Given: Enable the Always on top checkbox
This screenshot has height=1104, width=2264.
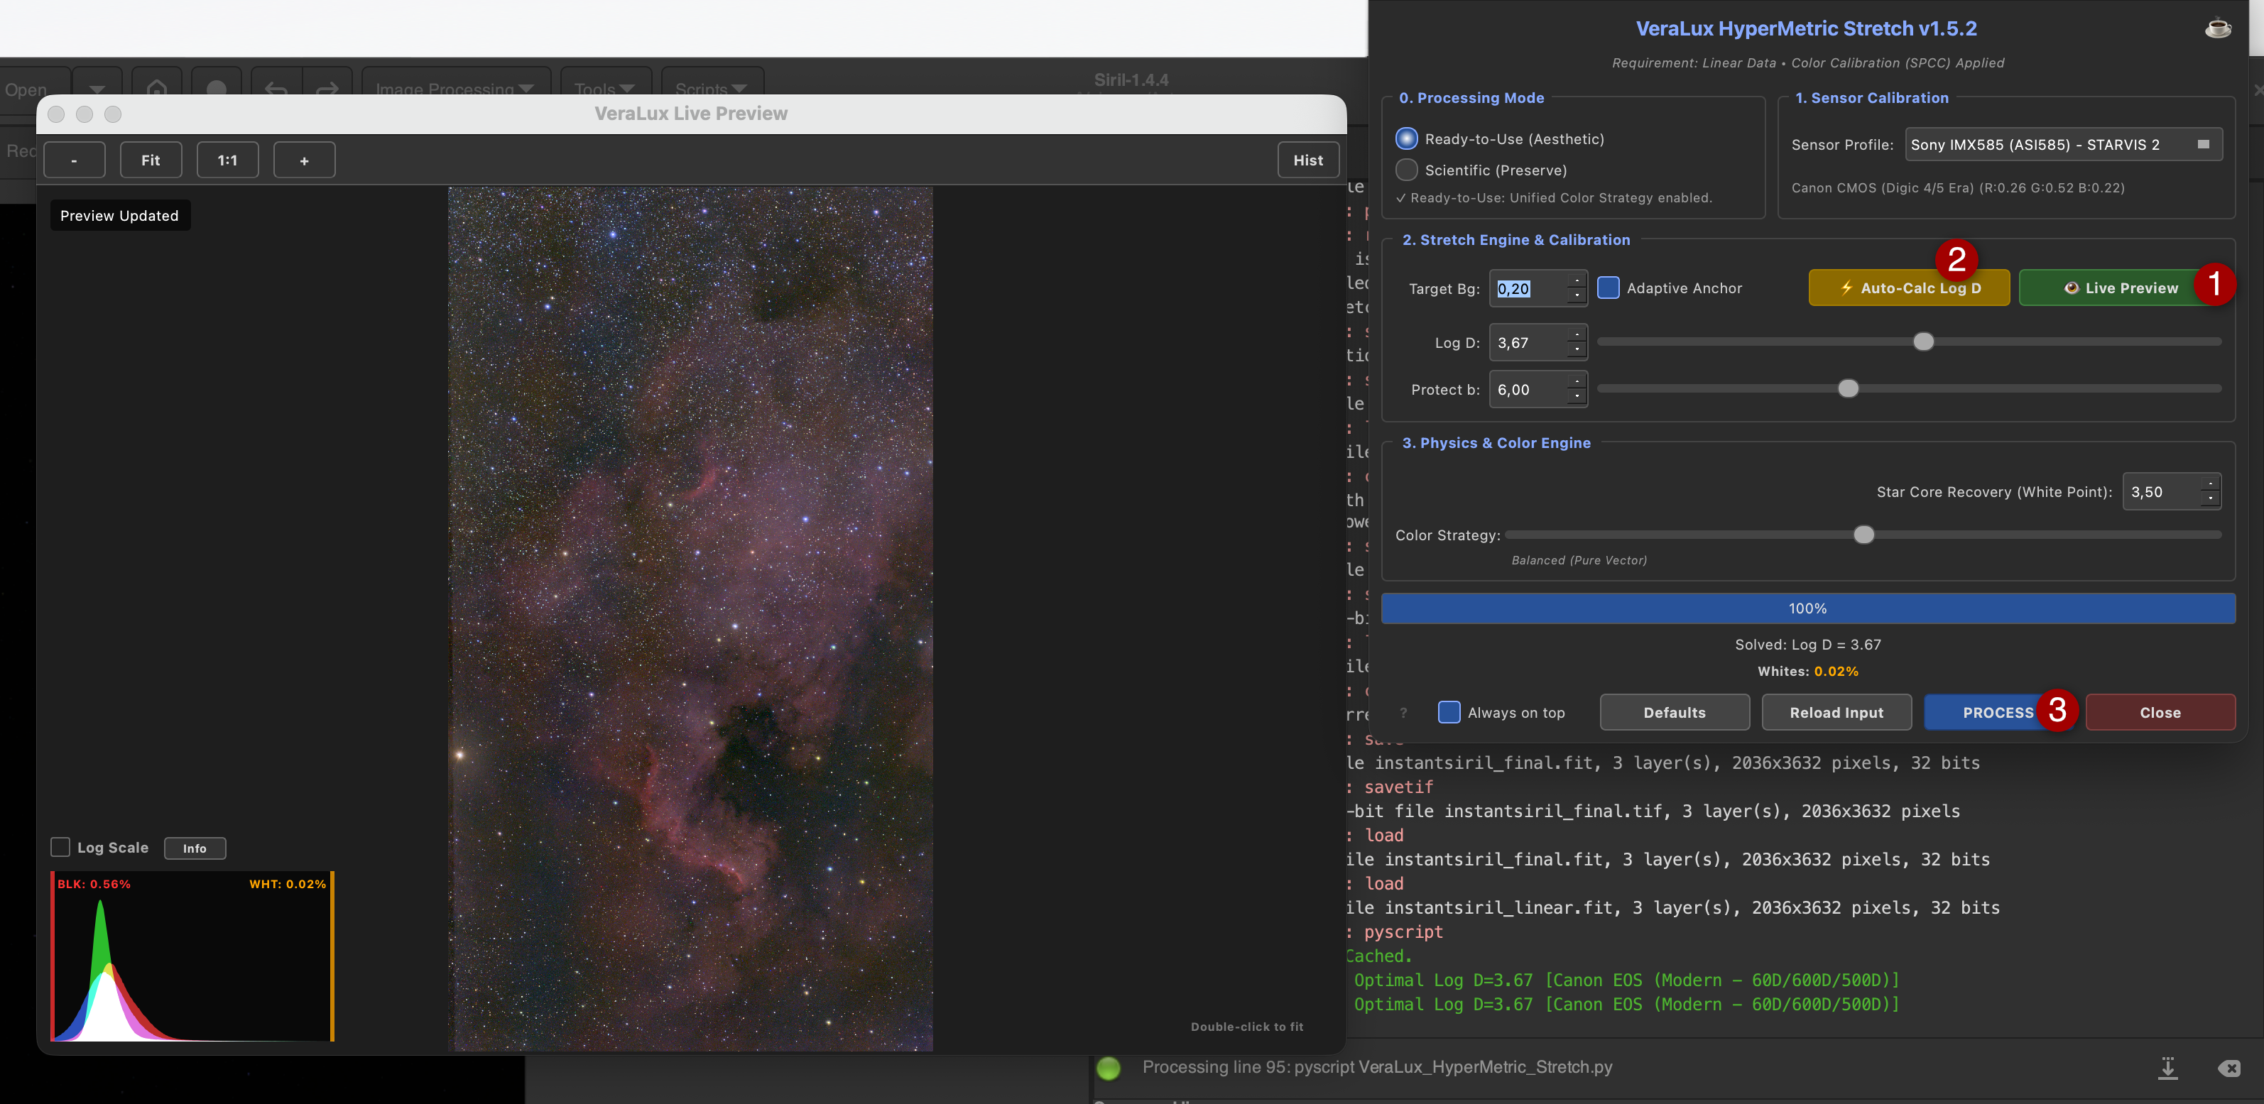Looking at the screenshot, I should pos(1449,712).
